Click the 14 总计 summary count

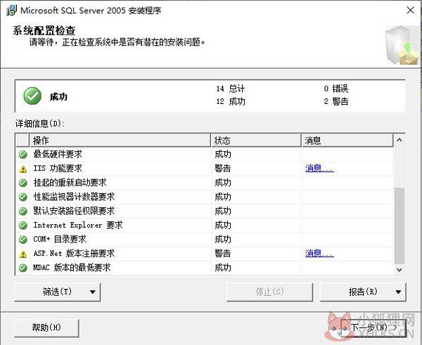[231, 89]
